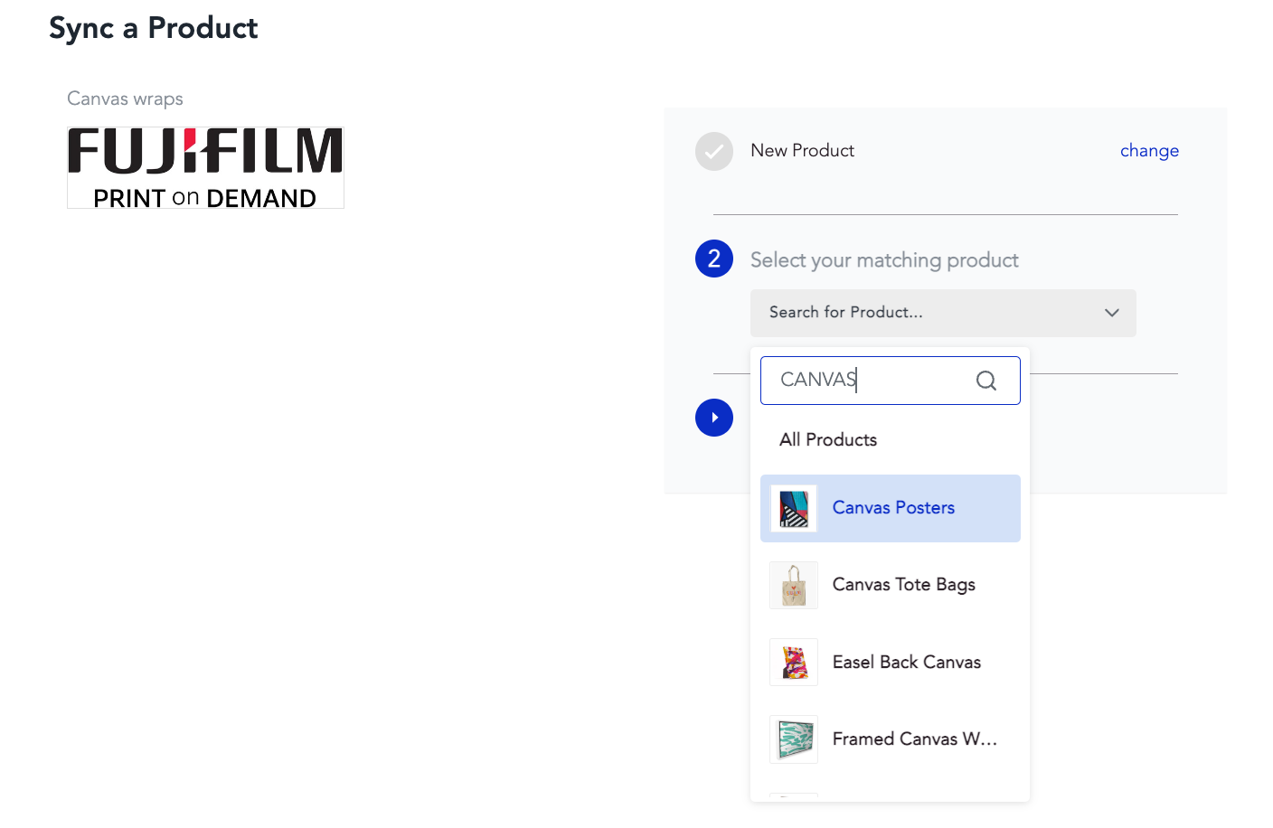Choose Canvas Tote Bags option
Screen dimensions: 1273x828
[891, 585]
